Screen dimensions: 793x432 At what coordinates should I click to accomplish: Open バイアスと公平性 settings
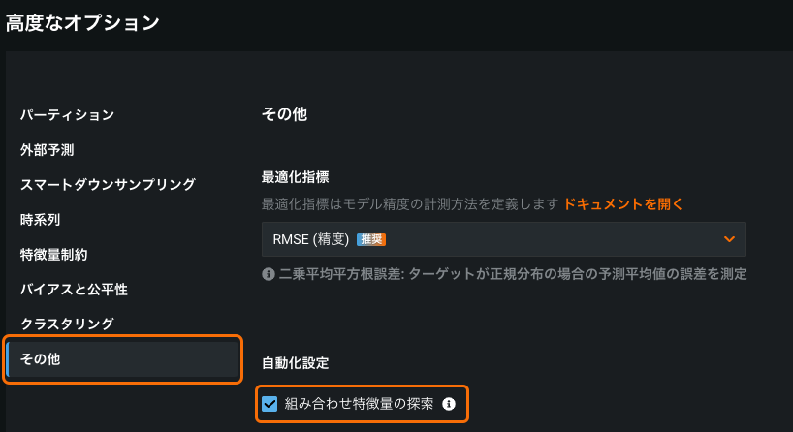coord(74,290)
